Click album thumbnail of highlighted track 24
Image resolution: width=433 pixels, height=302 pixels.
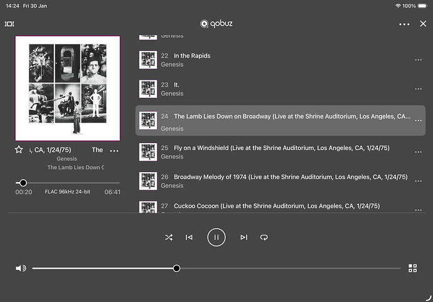[x=148, y=121]
